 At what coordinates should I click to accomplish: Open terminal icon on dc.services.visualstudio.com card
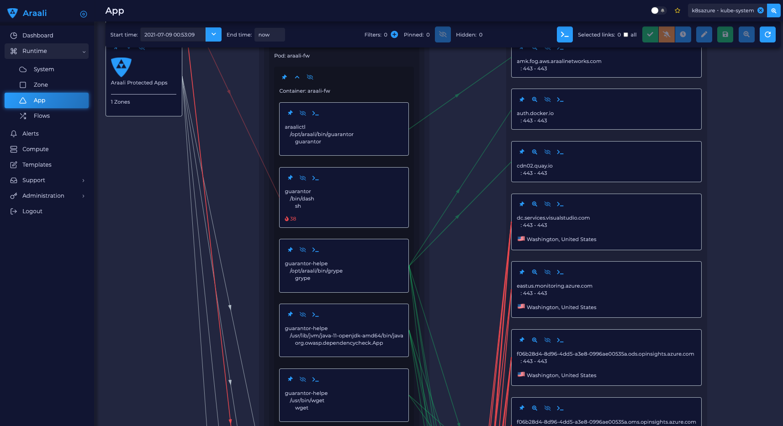tap(560, 204)
